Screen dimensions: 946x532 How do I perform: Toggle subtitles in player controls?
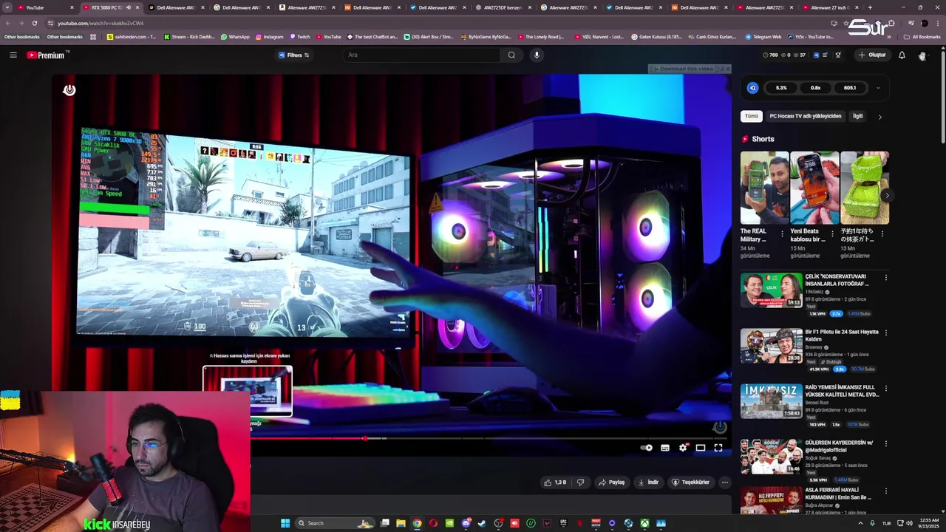tap(665, 448)
